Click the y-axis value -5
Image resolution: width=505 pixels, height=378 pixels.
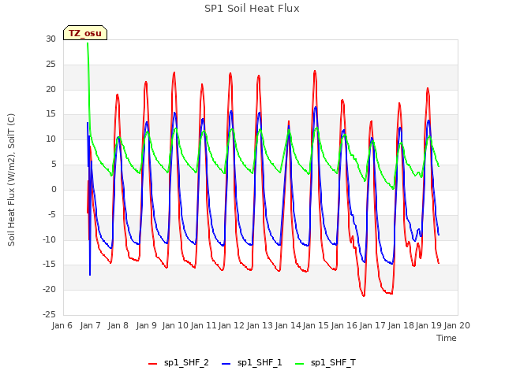tap(52, 214)
